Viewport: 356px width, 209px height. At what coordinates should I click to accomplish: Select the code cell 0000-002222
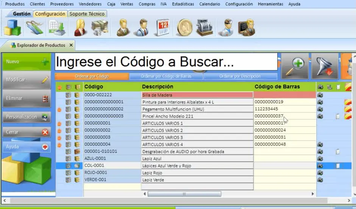(x=112, y=95)
